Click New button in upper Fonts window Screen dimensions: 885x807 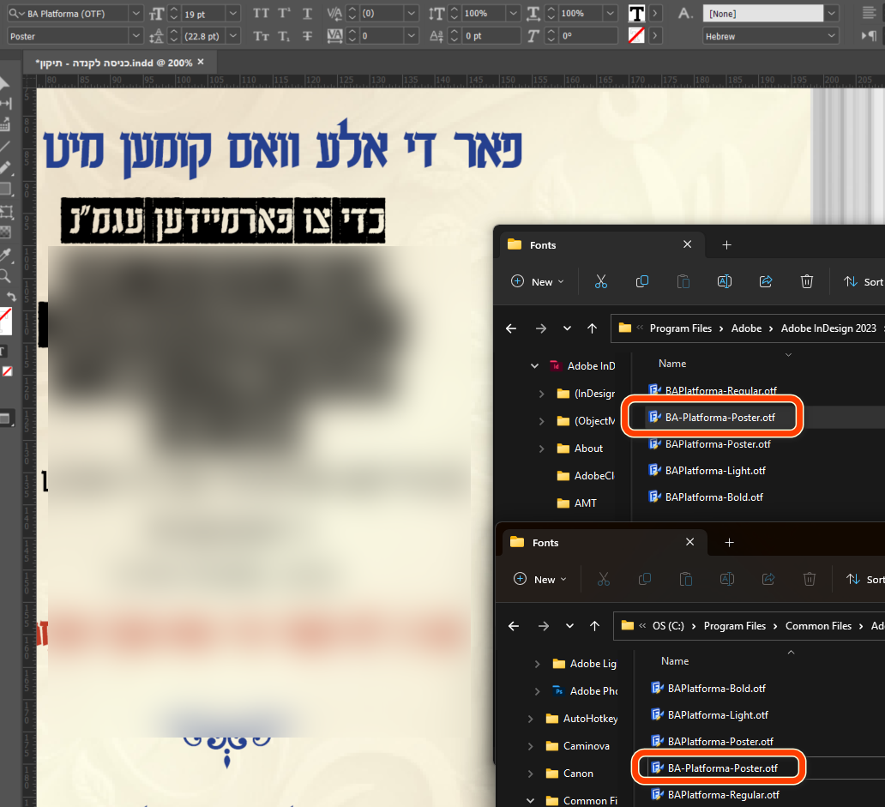538,281
